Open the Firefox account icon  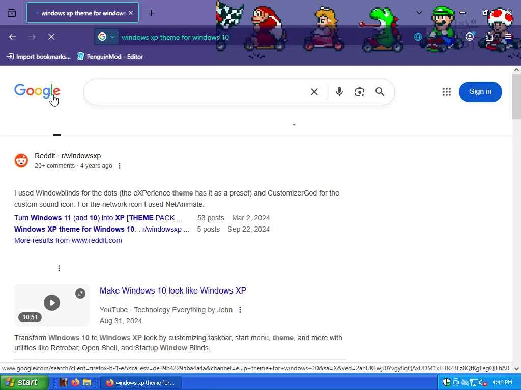[470, 37]
